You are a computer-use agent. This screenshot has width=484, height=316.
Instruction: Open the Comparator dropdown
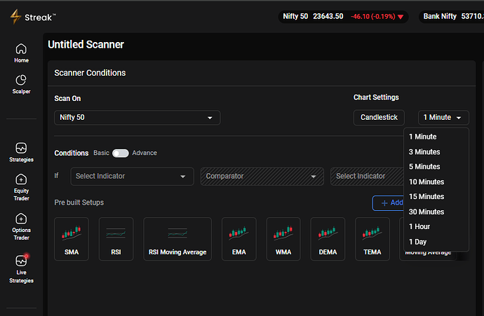(262, 177)
